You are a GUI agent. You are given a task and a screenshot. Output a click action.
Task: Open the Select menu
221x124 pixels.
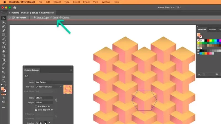point(76,2)
